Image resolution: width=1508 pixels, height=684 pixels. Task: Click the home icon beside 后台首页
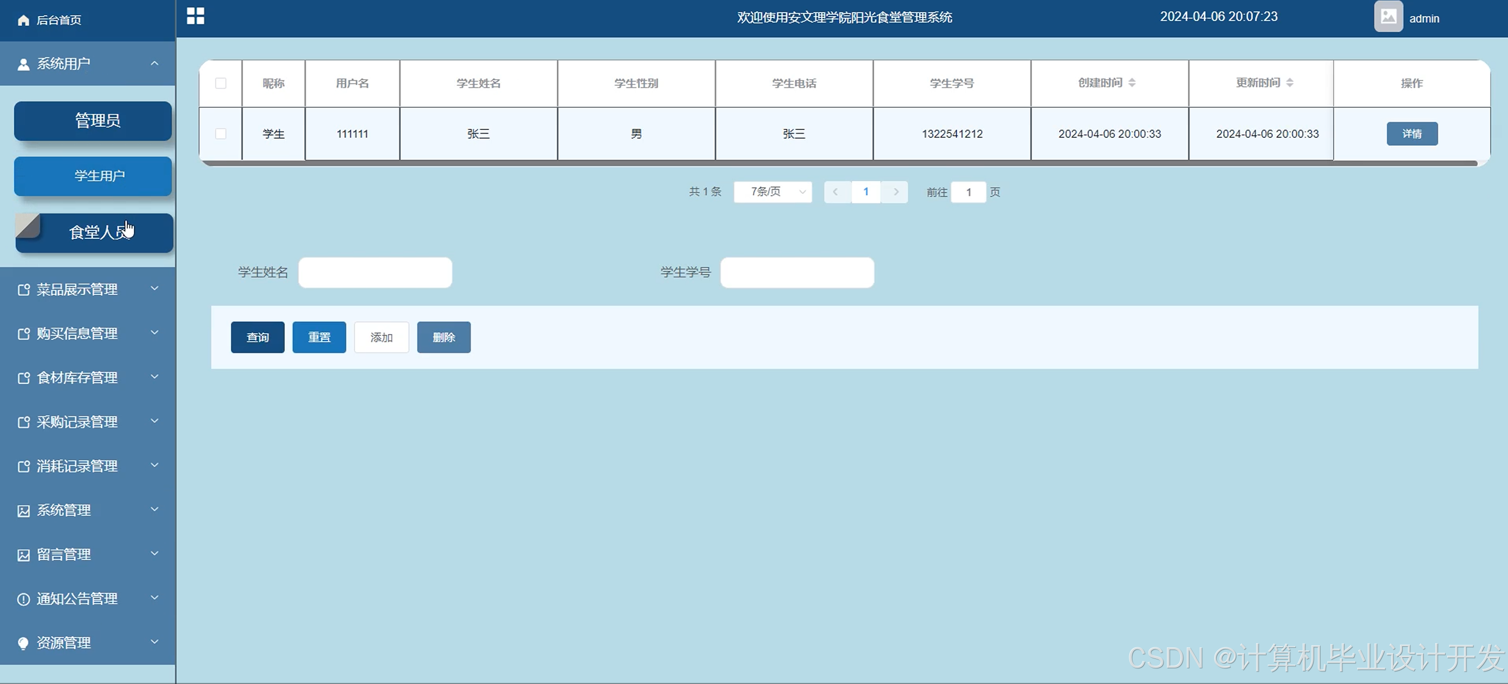point(24,20)
